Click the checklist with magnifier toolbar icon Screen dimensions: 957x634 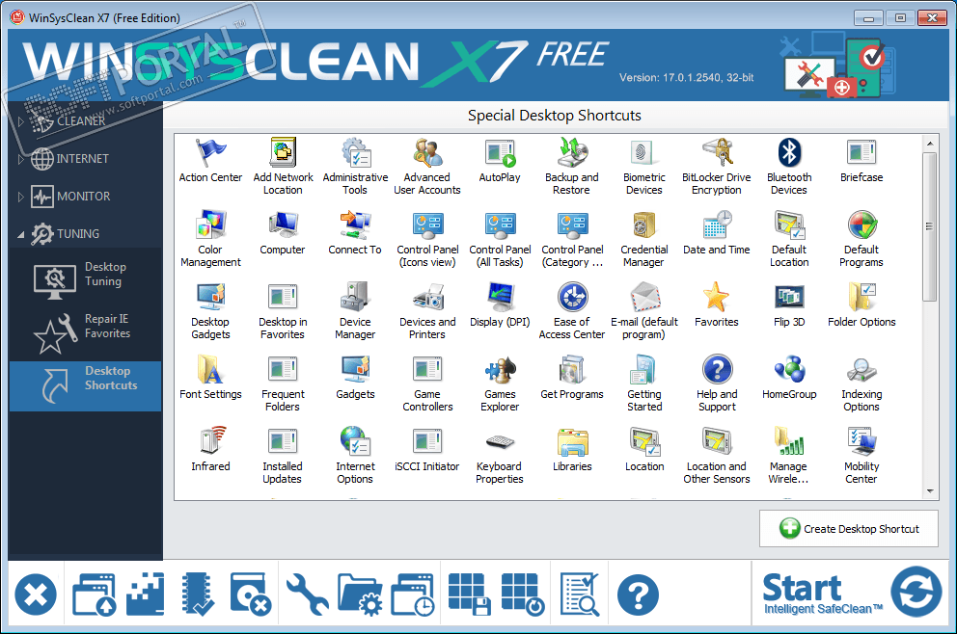[579, 594]
